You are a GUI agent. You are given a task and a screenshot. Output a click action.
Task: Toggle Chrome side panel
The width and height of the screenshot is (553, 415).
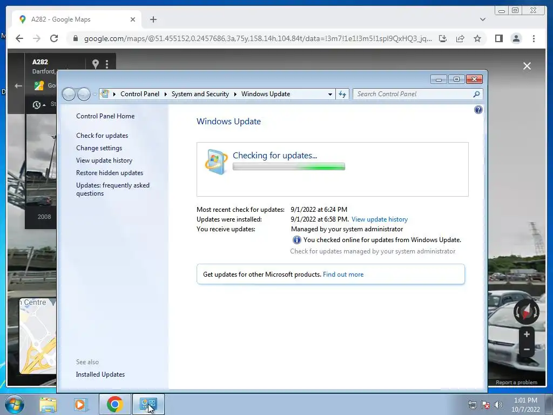[498, 38]
